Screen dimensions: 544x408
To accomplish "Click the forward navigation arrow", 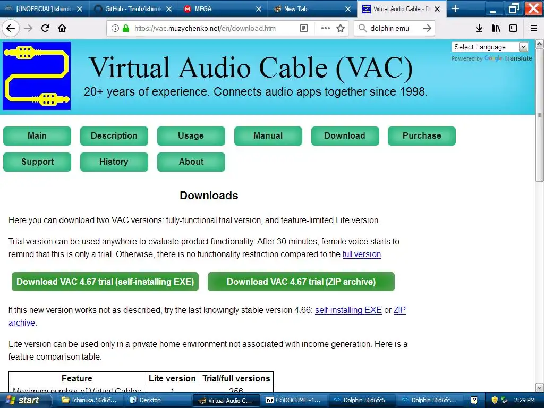I will click(29, 29).
